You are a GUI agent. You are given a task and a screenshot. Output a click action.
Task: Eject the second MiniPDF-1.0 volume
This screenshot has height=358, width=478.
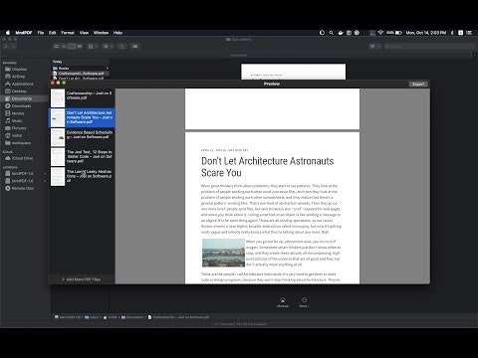coord(45,181)
